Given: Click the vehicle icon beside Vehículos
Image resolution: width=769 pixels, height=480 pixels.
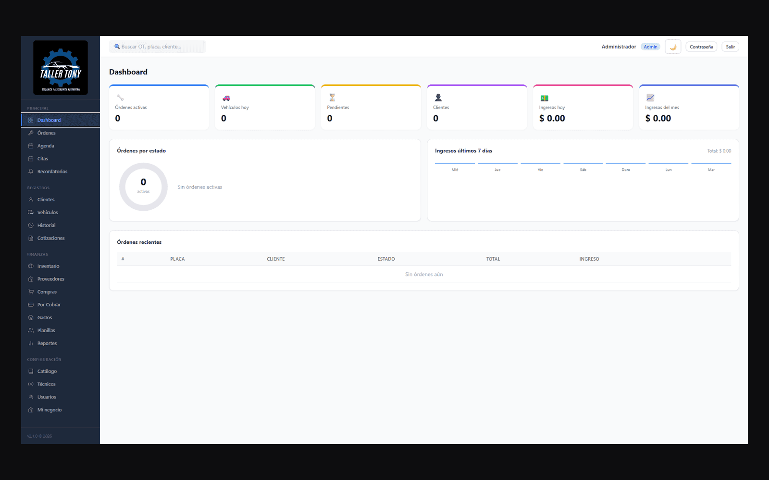Looking at the screenshot, I should [x=31, y=212].
